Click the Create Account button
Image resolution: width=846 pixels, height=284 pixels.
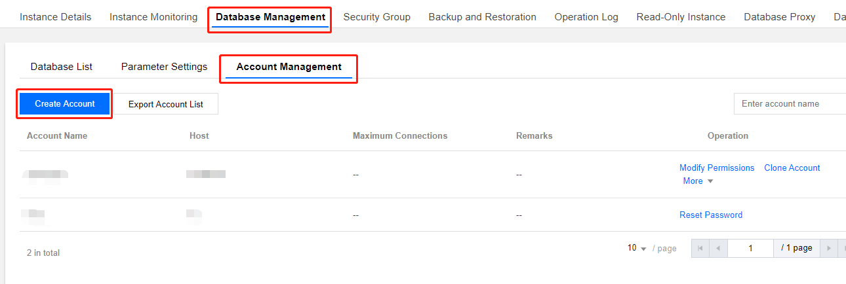[x=65, y=103]
